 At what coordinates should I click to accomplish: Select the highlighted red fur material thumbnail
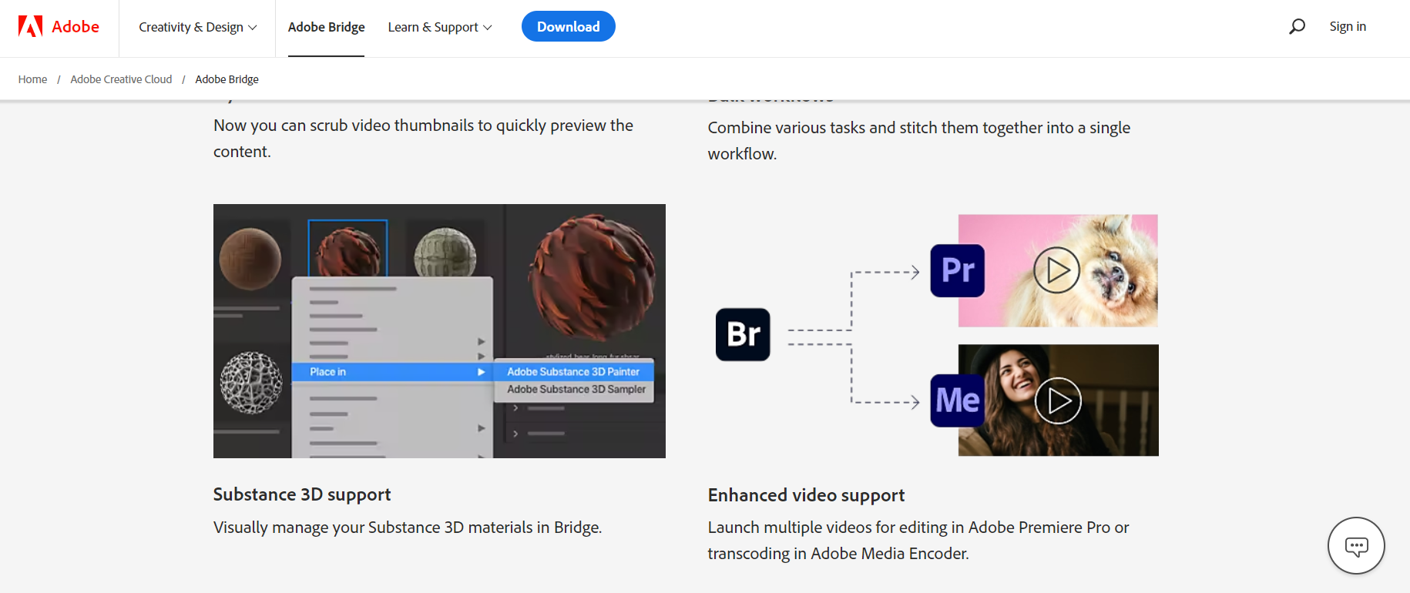point(347,249)
